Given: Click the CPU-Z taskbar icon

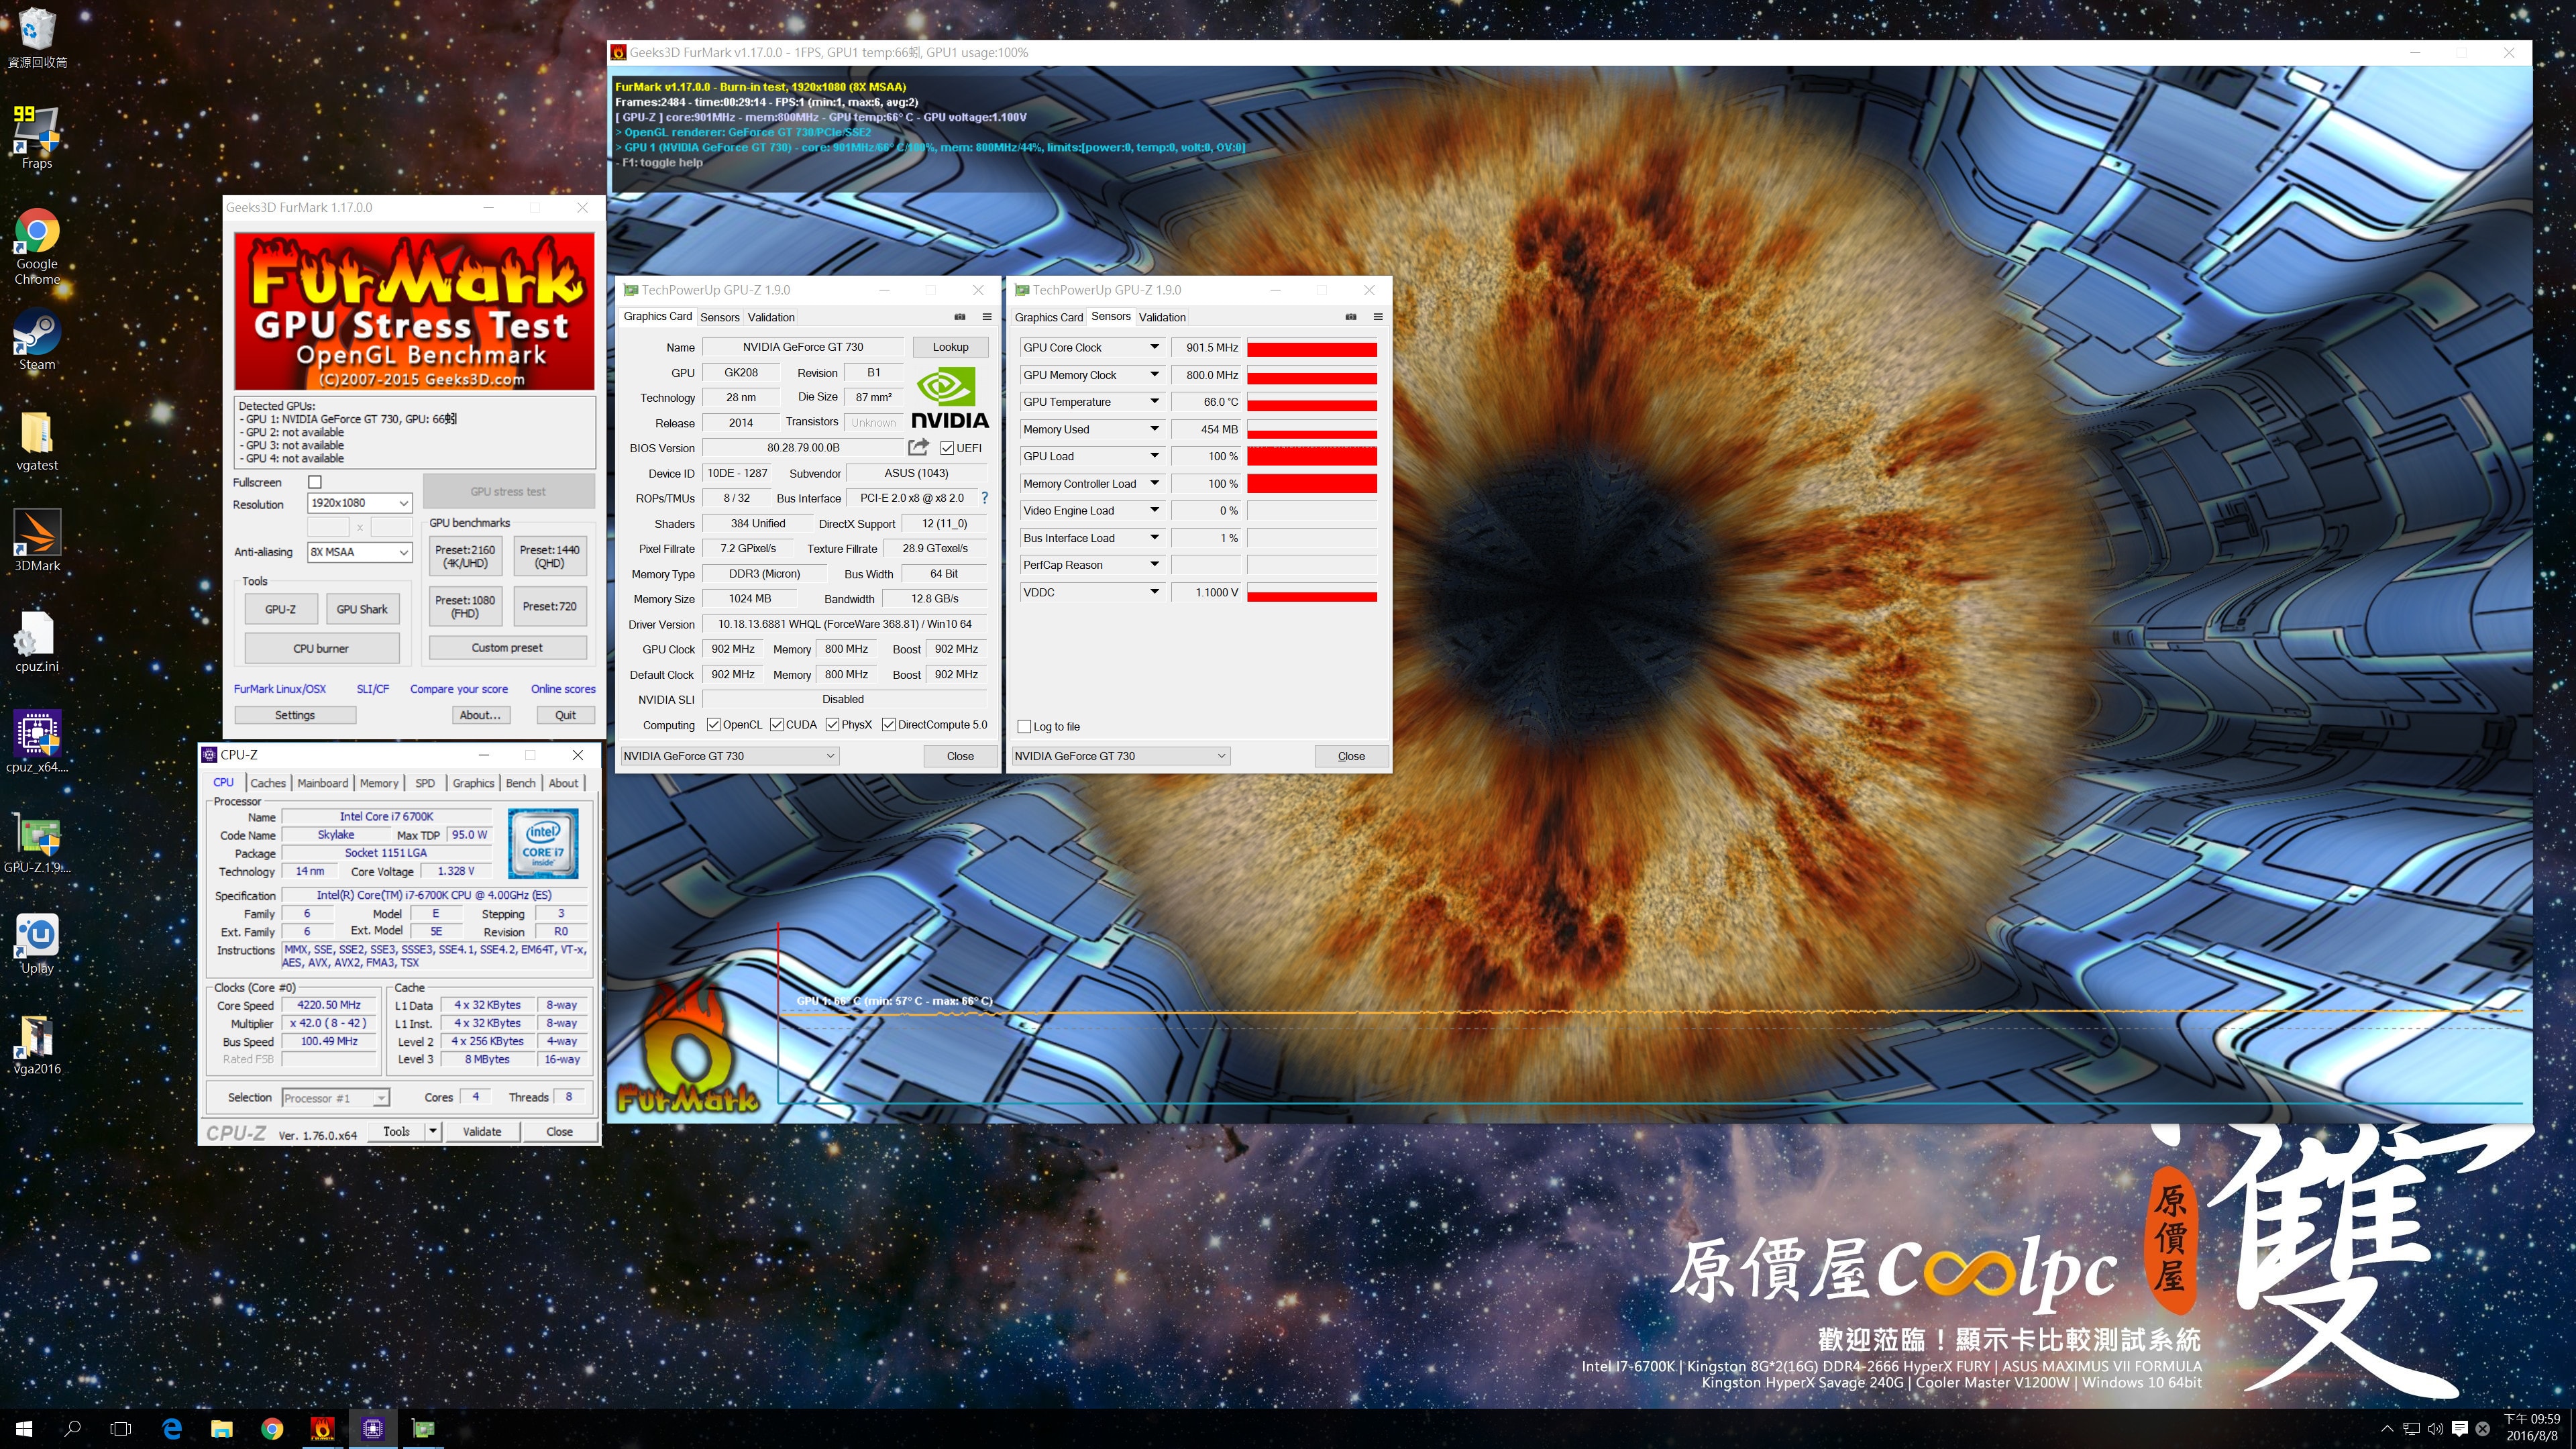Looking at the screenshot, I should tap(373, 1429).
